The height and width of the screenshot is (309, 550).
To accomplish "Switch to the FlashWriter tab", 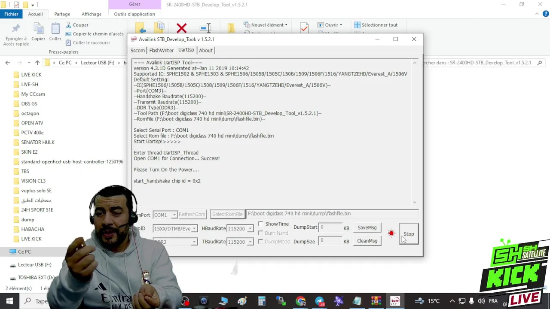I will pyautogui.click(x=162, y=50).
